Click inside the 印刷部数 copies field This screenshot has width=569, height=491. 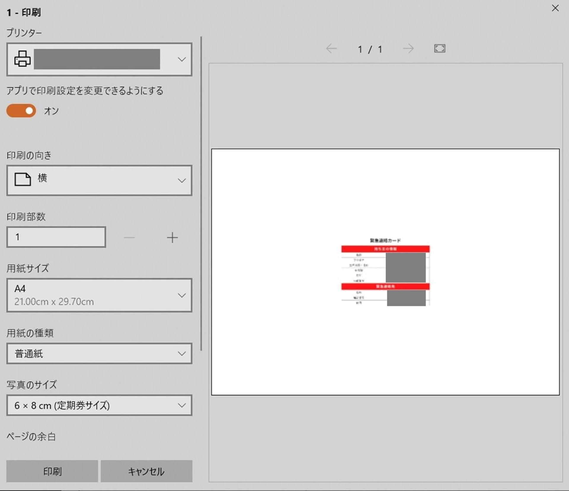click(56, 237)
